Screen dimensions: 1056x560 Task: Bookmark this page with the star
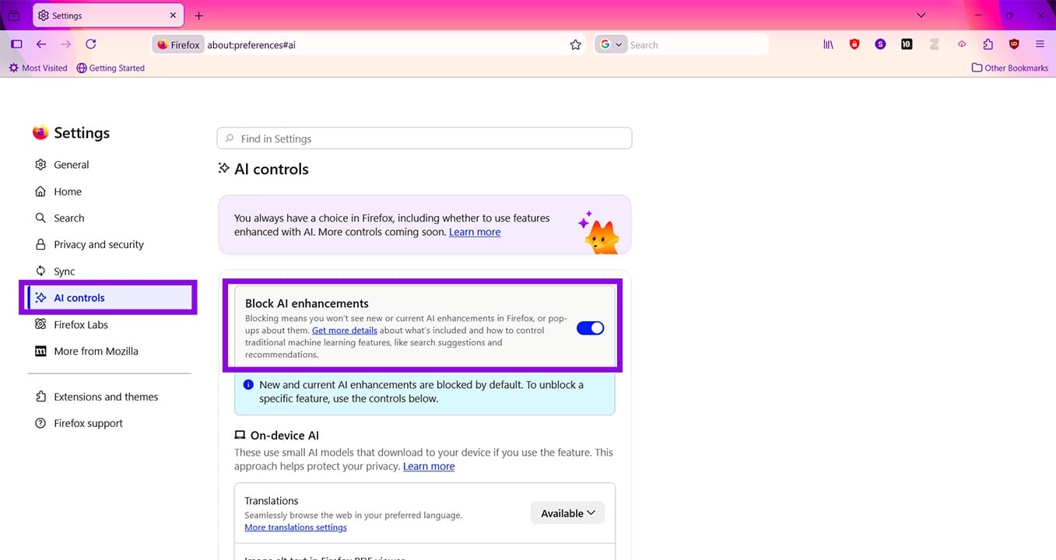(576, 45)
